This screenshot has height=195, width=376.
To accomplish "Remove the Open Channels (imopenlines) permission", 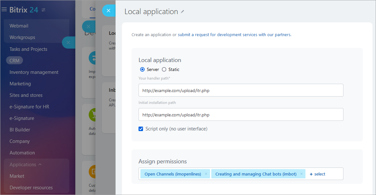I will coord(206,174).
